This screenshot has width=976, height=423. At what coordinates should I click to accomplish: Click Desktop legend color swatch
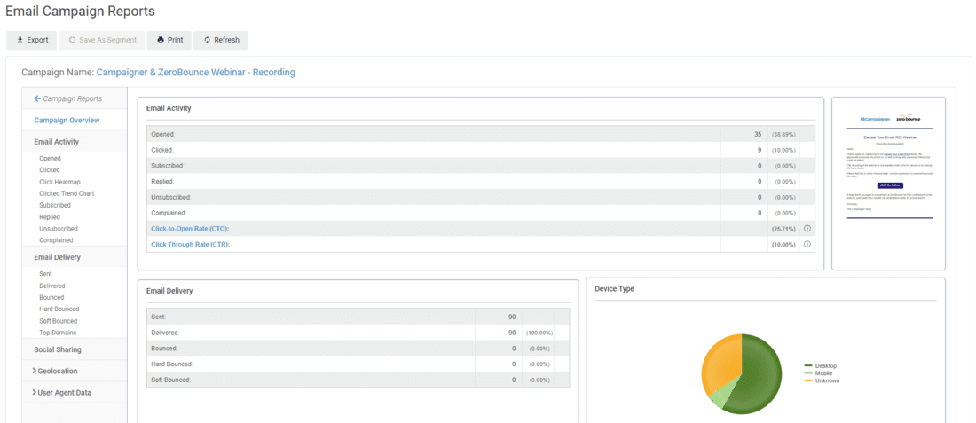click(808, 366)
